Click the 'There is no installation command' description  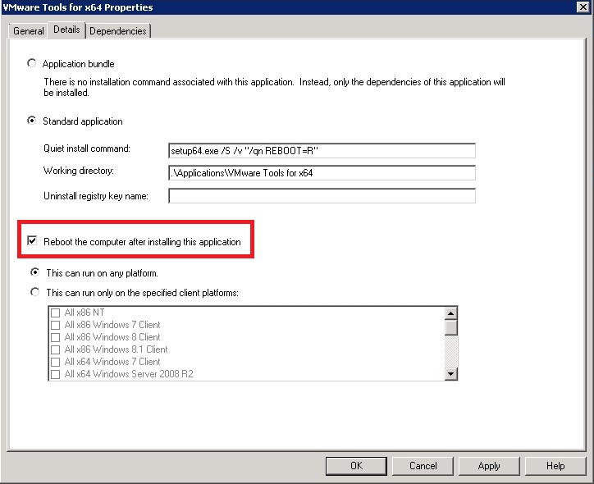pos(274,87)
